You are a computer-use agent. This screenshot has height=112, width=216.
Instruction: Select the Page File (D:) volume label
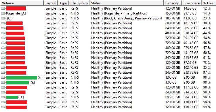click(x=16, y=13)
